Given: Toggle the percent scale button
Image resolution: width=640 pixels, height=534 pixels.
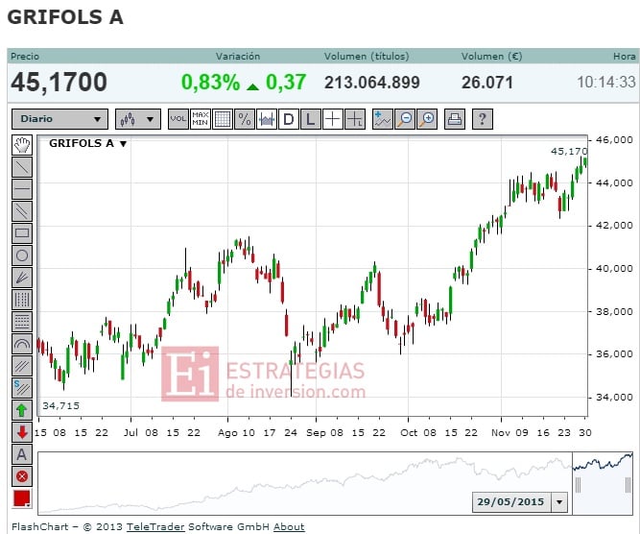Looking at the screenshot, I should 245,119.
